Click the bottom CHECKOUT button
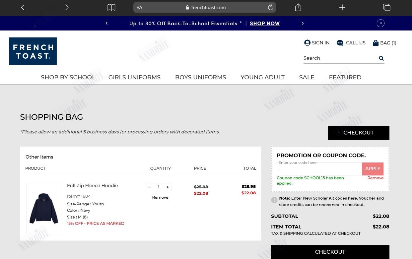 330,252
